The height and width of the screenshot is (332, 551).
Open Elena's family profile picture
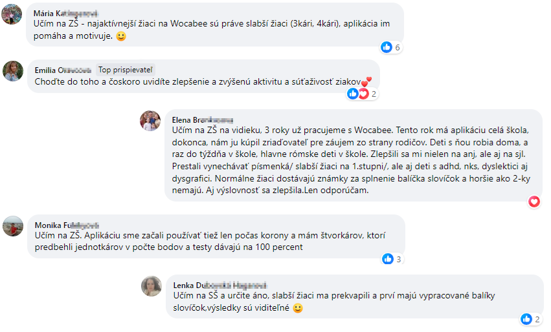pos(150,121)
